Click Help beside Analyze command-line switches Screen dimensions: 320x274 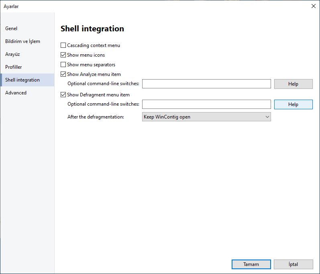tap(293, 84)
